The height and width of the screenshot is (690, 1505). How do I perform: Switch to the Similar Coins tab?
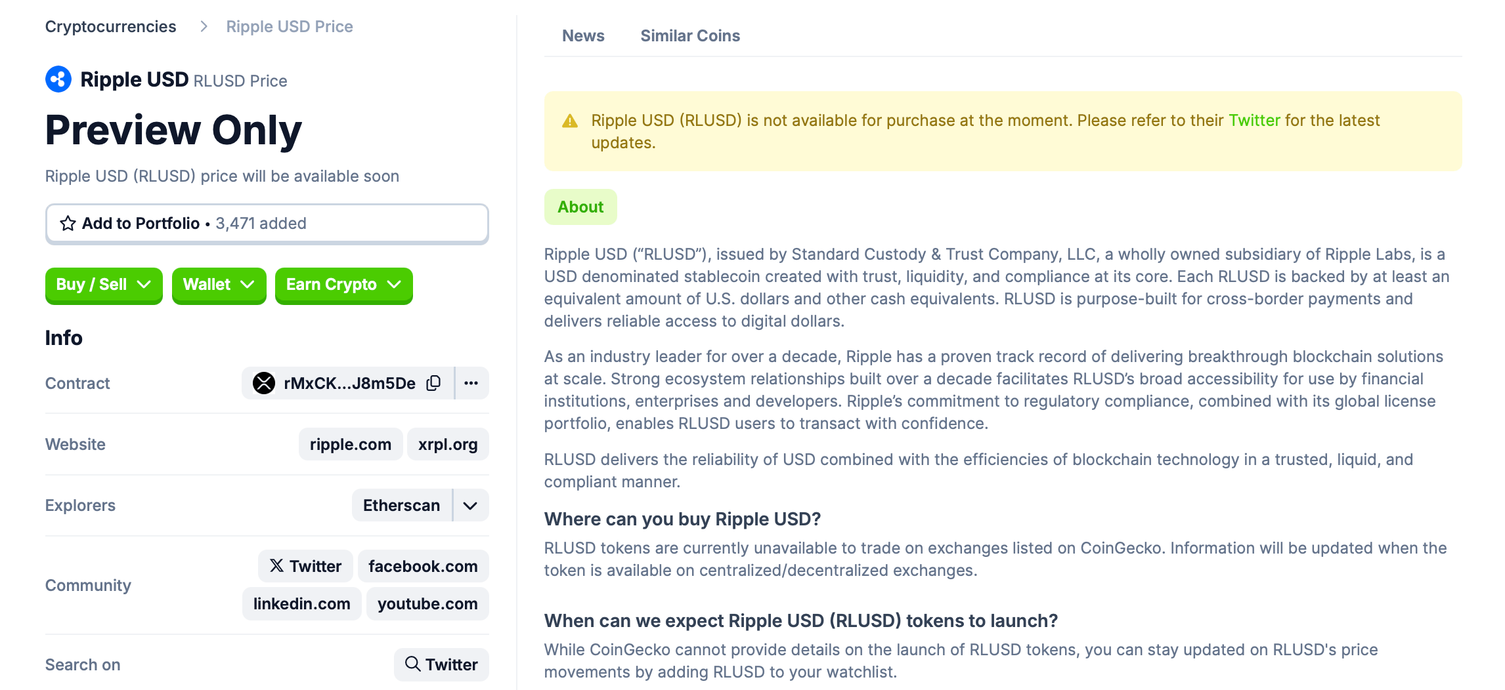tap(690, 36)
